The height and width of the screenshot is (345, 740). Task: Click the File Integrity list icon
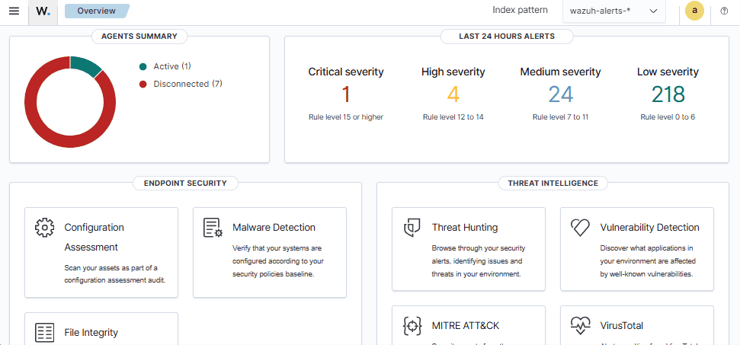tap(44, 332)
